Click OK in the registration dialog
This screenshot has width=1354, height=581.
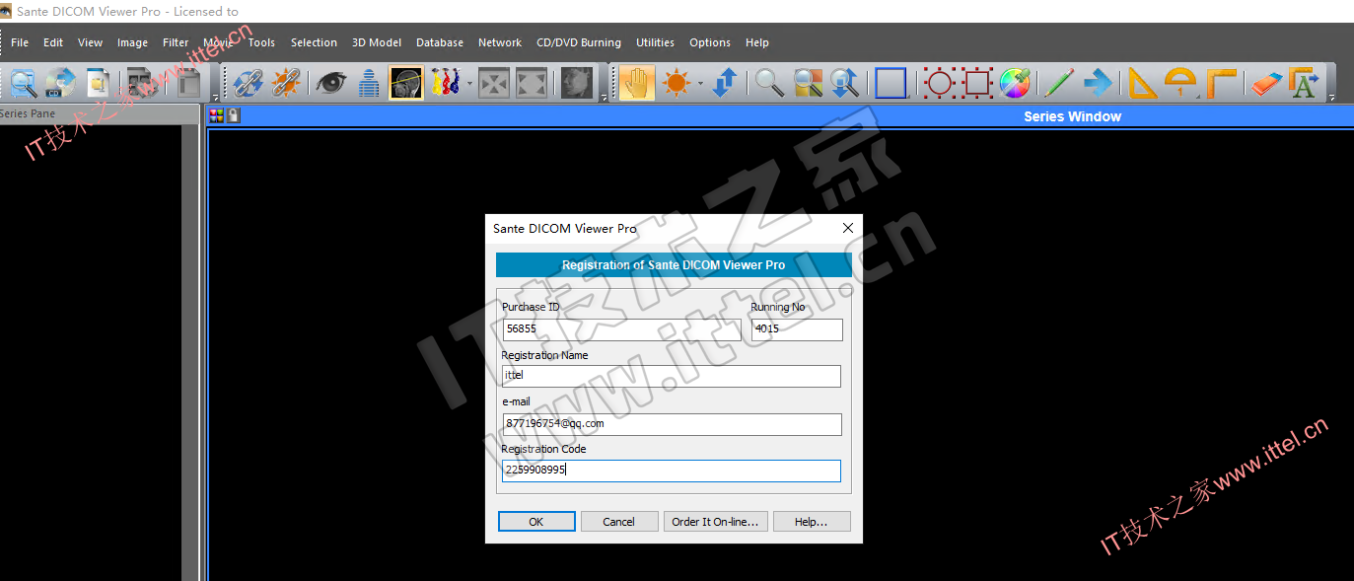[x=536, y=522]
